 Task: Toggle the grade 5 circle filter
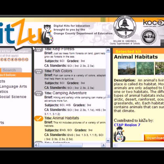point(2,60)
